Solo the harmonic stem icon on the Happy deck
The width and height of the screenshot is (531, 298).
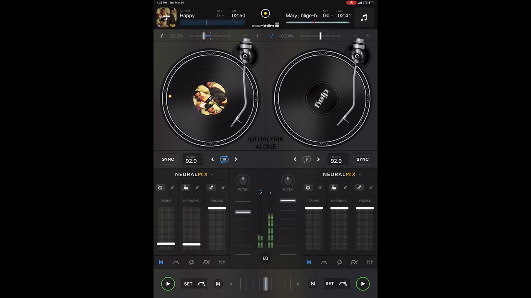(185, 187)
